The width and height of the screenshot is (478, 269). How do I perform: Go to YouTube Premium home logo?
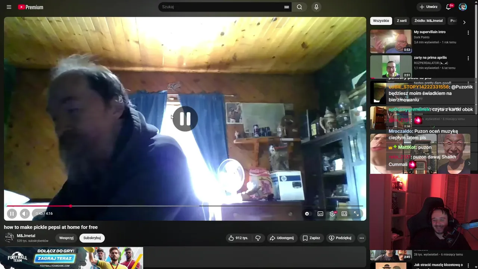pyautogui.click(x=31, y=7)
